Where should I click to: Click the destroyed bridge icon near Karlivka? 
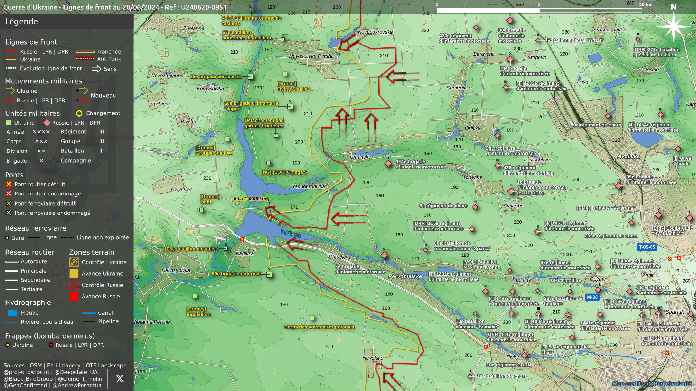(x=242, y=239)
